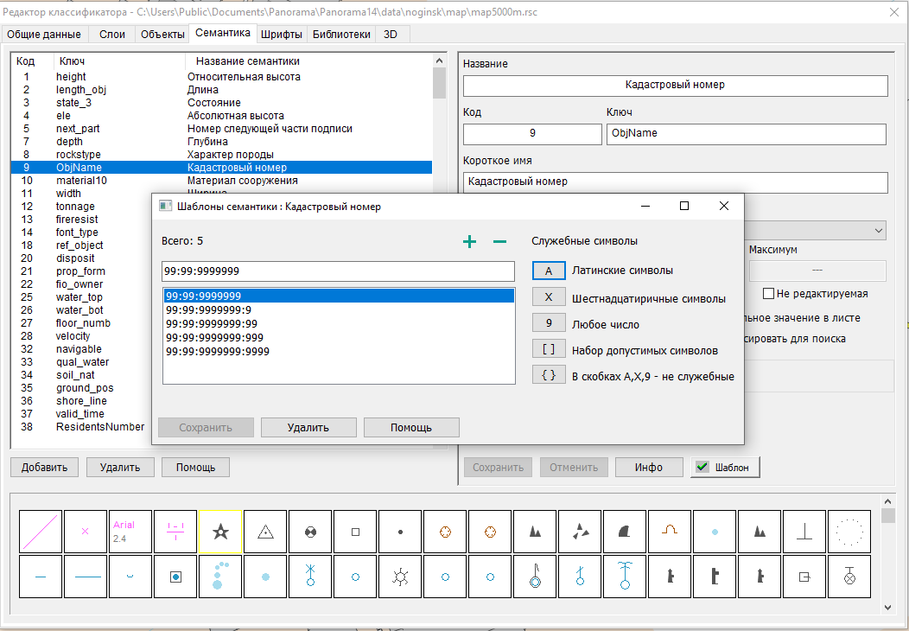Screen dimensions: 909x631
Task: Click the Инфо button
Action: click(648, 467)
